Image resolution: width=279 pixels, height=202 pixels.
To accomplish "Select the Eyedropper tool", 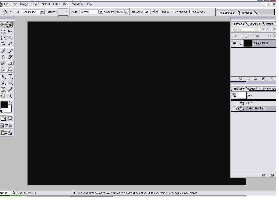I will click(x=10, y=89).
